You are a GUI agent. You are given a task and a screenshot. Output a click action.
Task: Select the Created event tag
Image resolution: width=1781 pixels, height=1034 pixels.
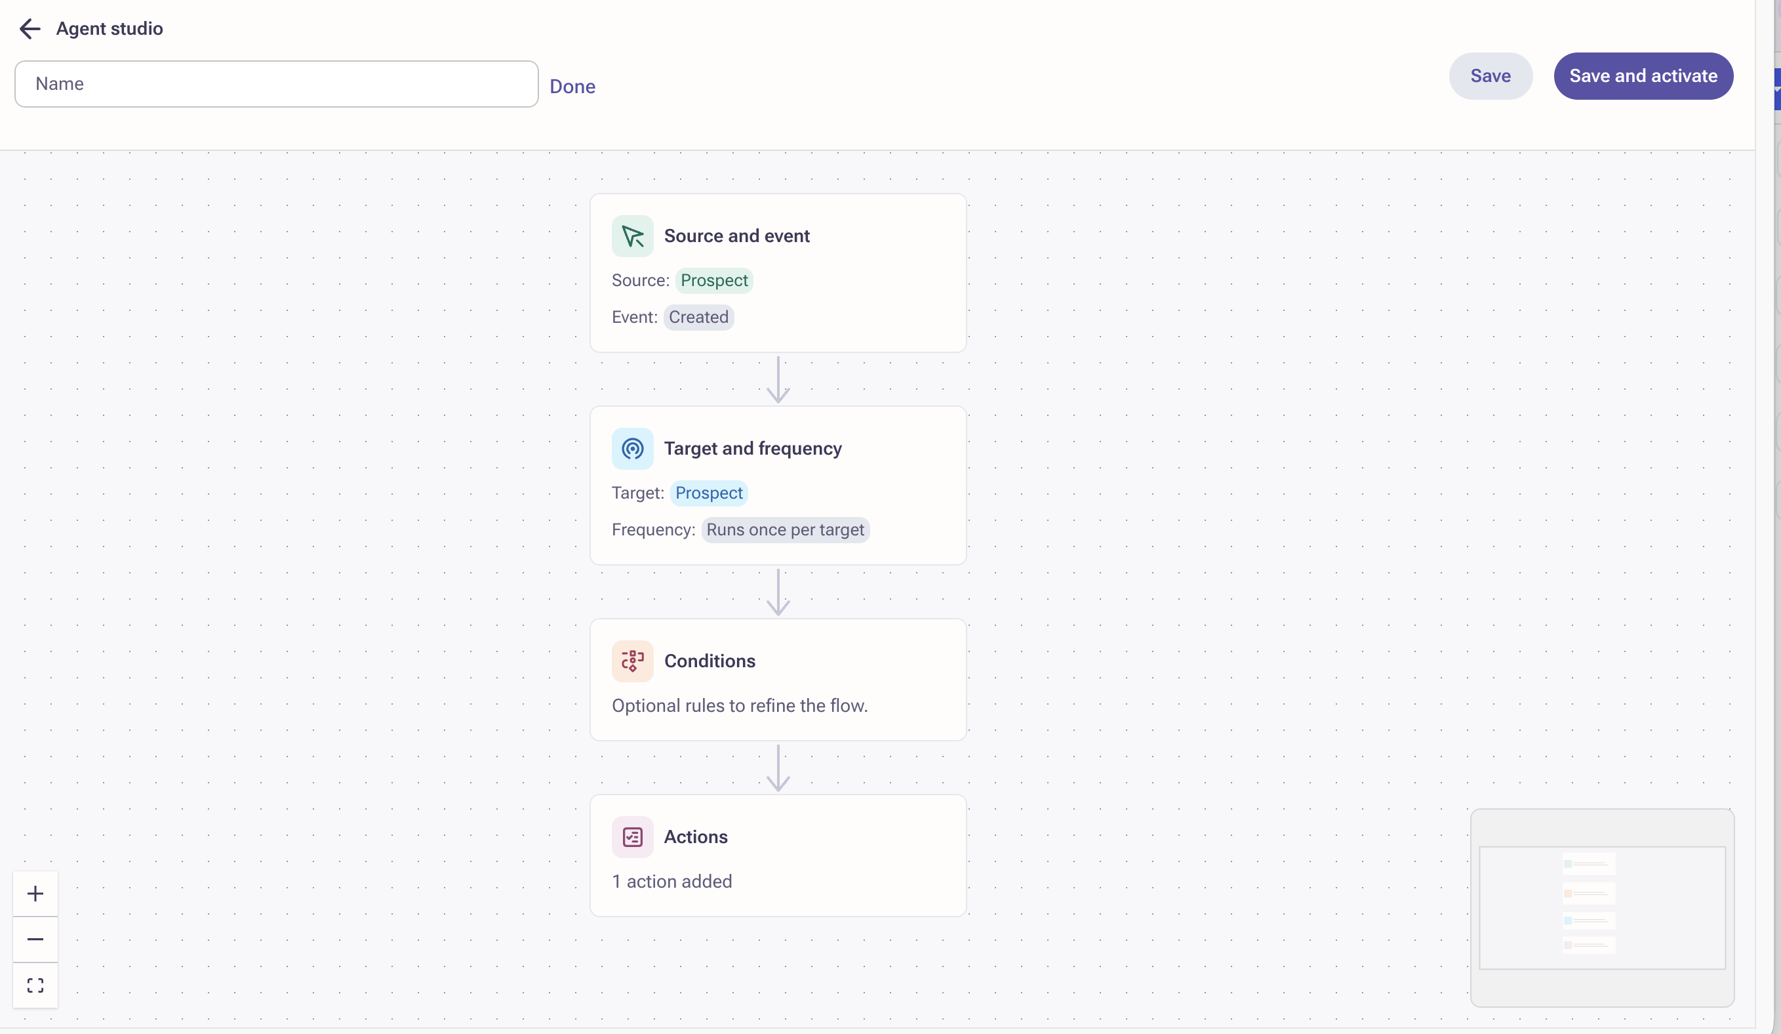[698, 318]
